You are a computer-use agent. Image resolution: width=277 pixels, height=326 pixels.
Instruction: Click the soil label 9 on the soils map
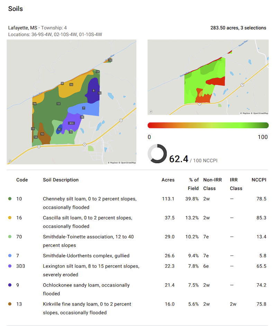point(93,91)
